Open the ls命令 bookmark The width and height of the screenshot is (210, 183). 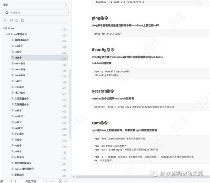tap(18, 52)
